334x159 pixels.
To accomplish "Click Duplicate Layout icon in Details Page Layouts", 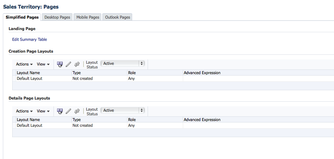I will (60, 111).
